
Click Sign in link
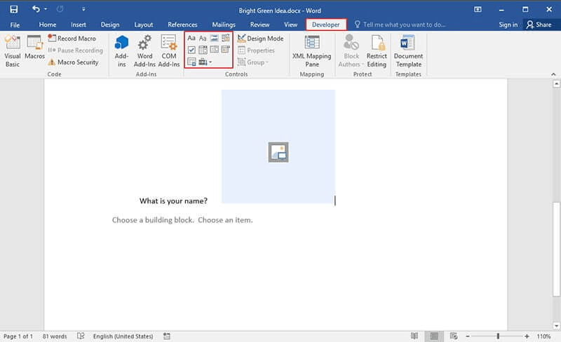[x=508, y=25]
